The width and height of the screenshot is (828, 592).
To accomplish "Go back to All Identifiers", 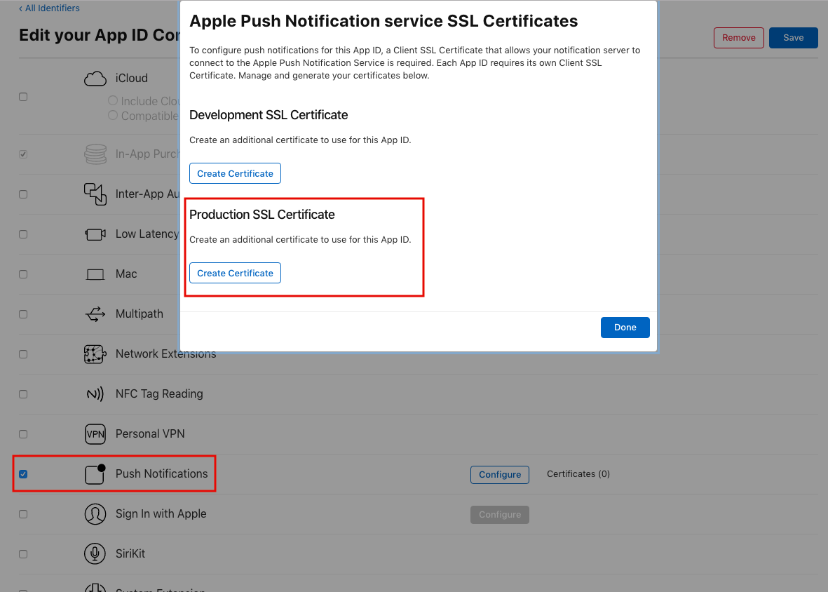I will coord(49,8).
